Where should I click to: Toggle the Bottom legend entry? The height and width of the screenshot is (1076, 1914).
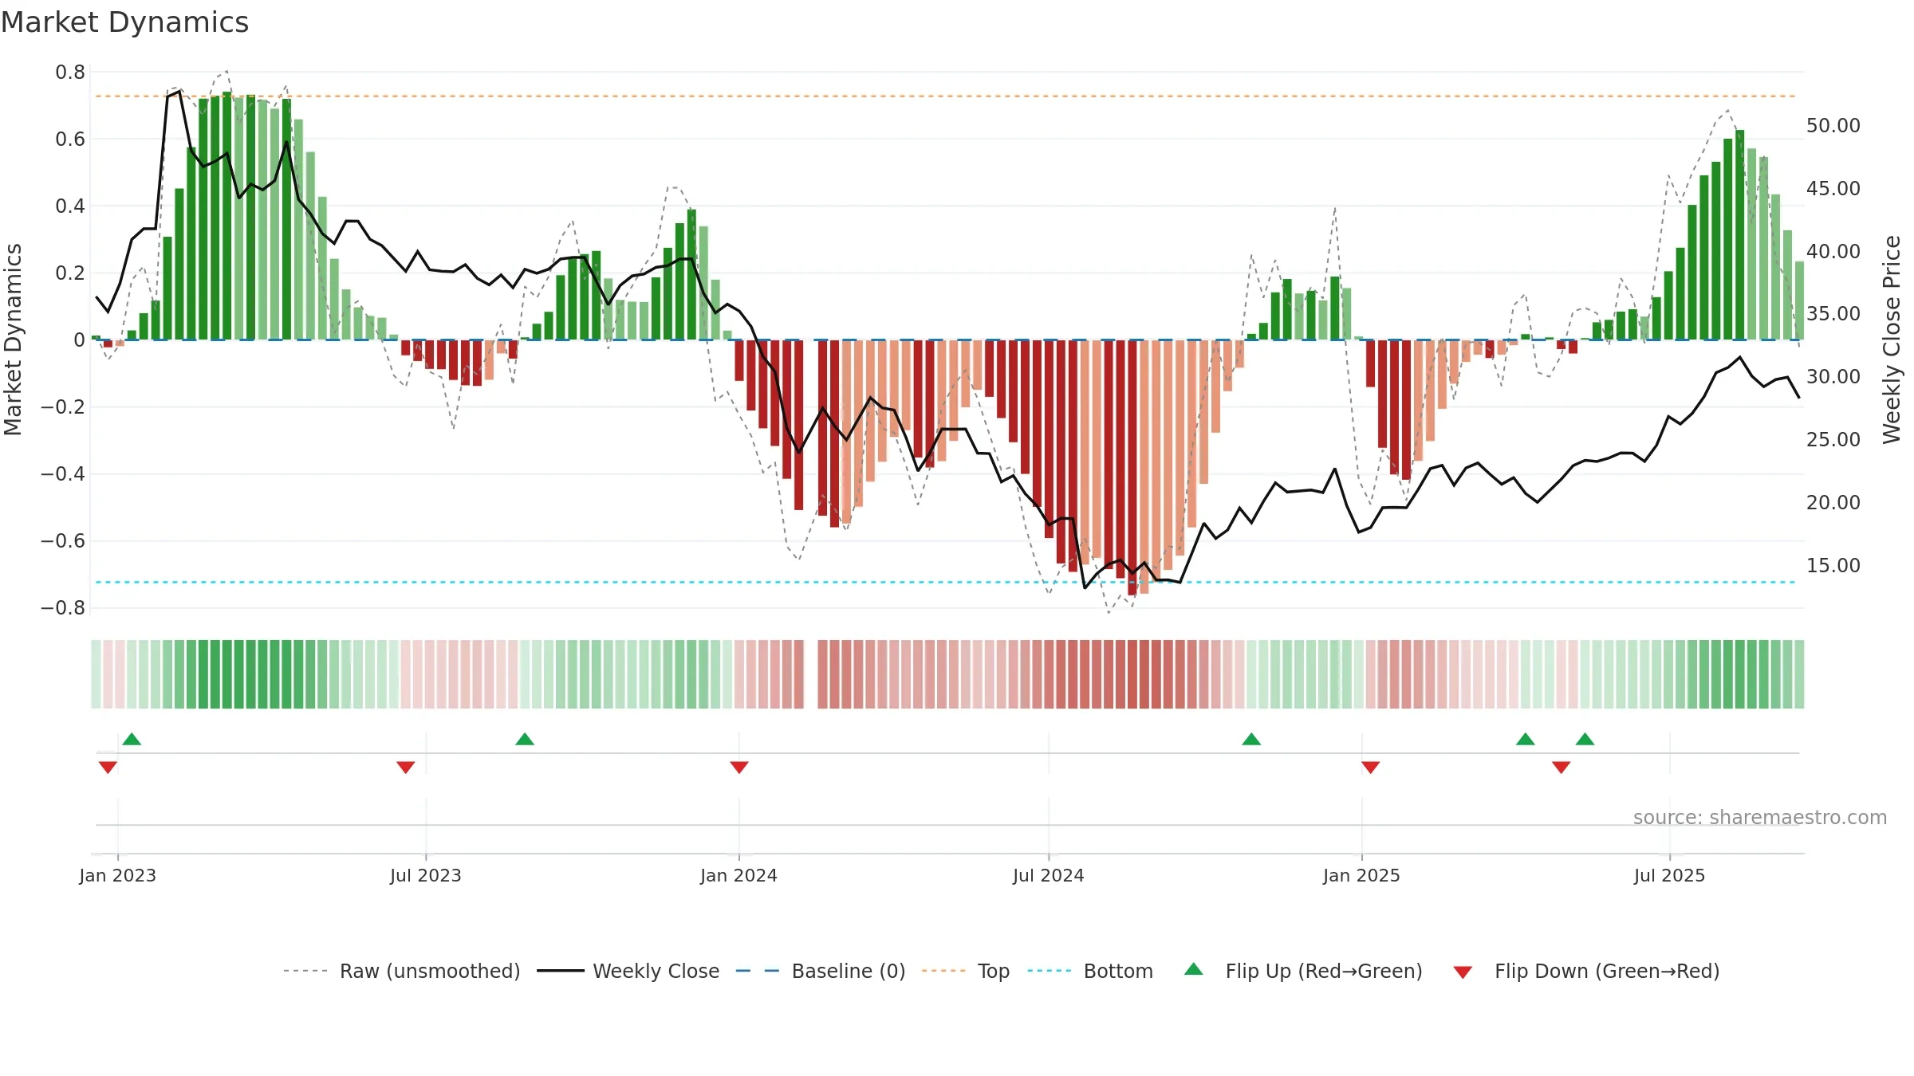click(x=1090, y=971)
